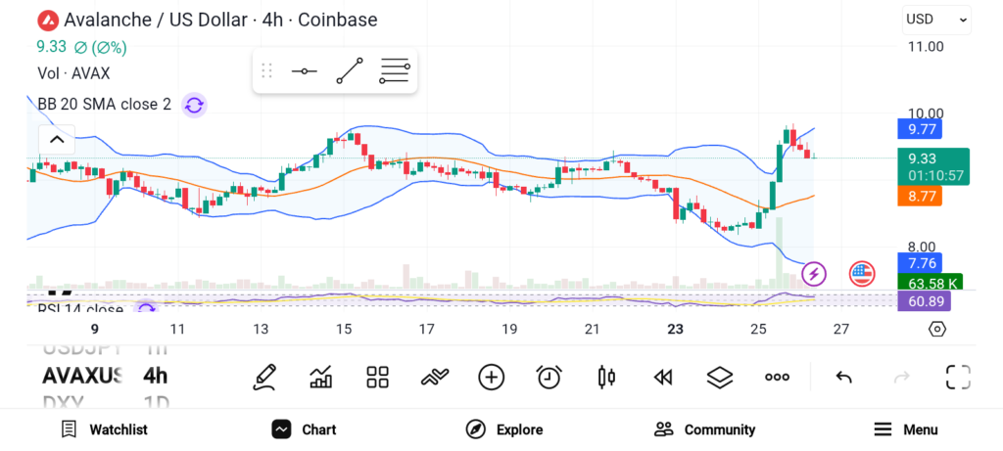Tap the plus compare symbol icon
Image resolution: width=1003 pixels, height=451 pixels.
pyautogui.click(x=492, y=377)
